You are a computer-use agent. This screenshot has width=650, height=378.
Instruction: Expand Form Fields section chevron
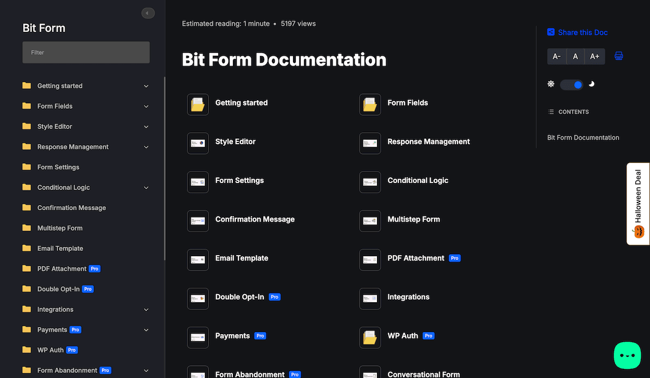coord(146,106)
